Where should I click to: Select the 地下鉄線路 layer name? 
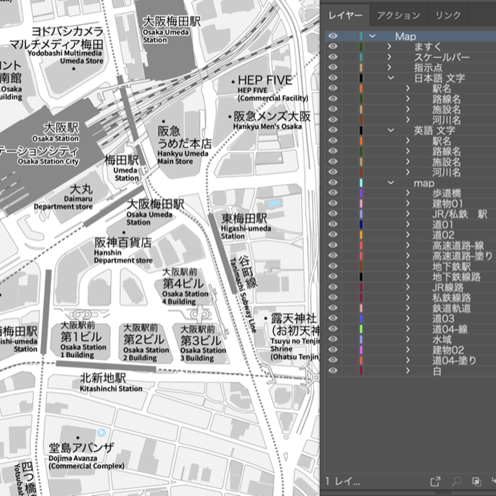(457, 277)
